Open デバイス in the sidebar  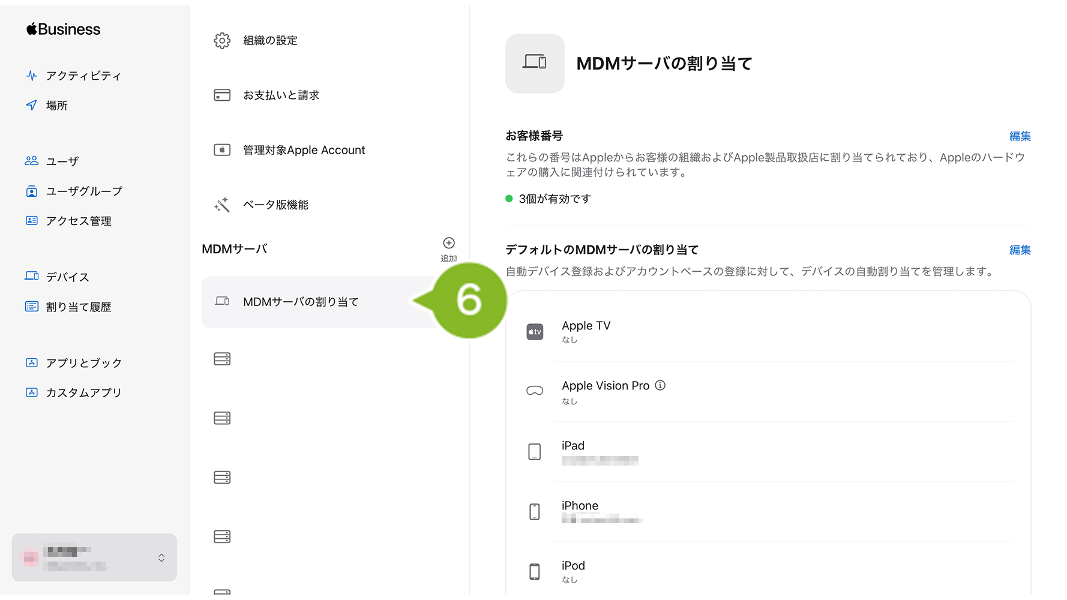pos(67,277)
